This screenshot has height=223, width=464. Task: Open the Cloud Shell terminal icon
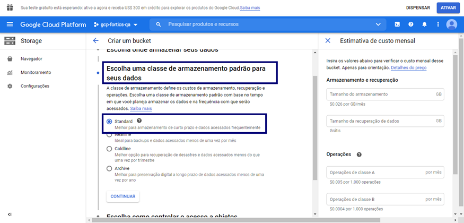(x=397, y=24)
